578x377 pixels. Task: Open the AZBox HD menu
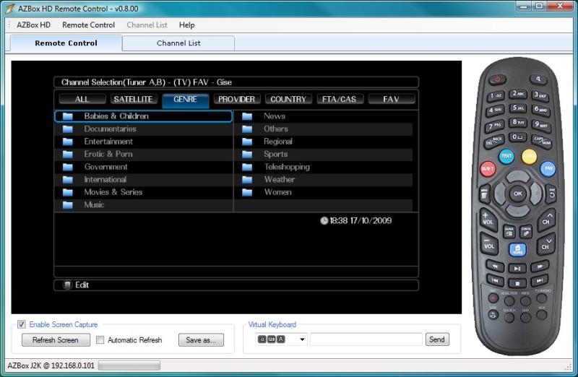pos(33,25)
